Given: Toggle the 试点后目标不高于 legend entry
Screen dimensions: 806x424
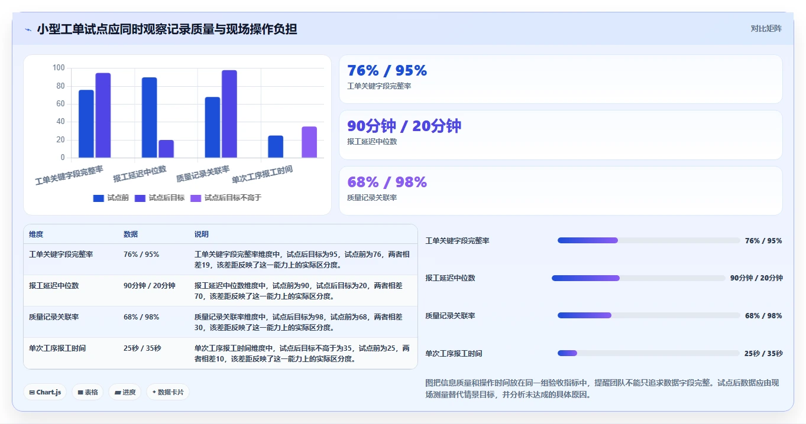Looking at the screenshot, I should click(225, 198).
